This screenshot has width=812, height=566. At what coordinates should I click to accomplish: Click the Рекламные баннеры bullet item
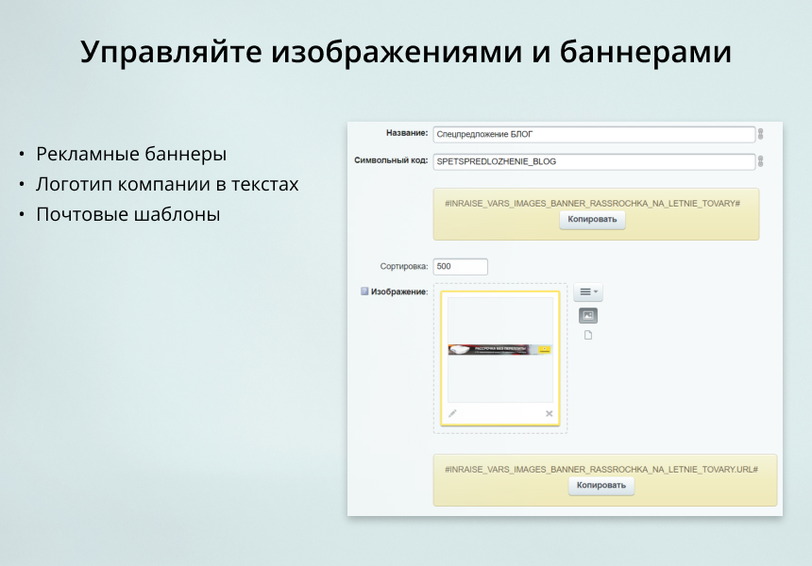pyautogui.click(x=131, y=153)
